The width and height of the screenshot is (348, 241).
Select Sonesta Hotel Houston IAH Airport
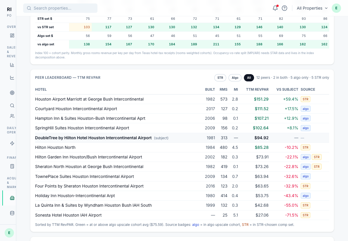point(68,215)
